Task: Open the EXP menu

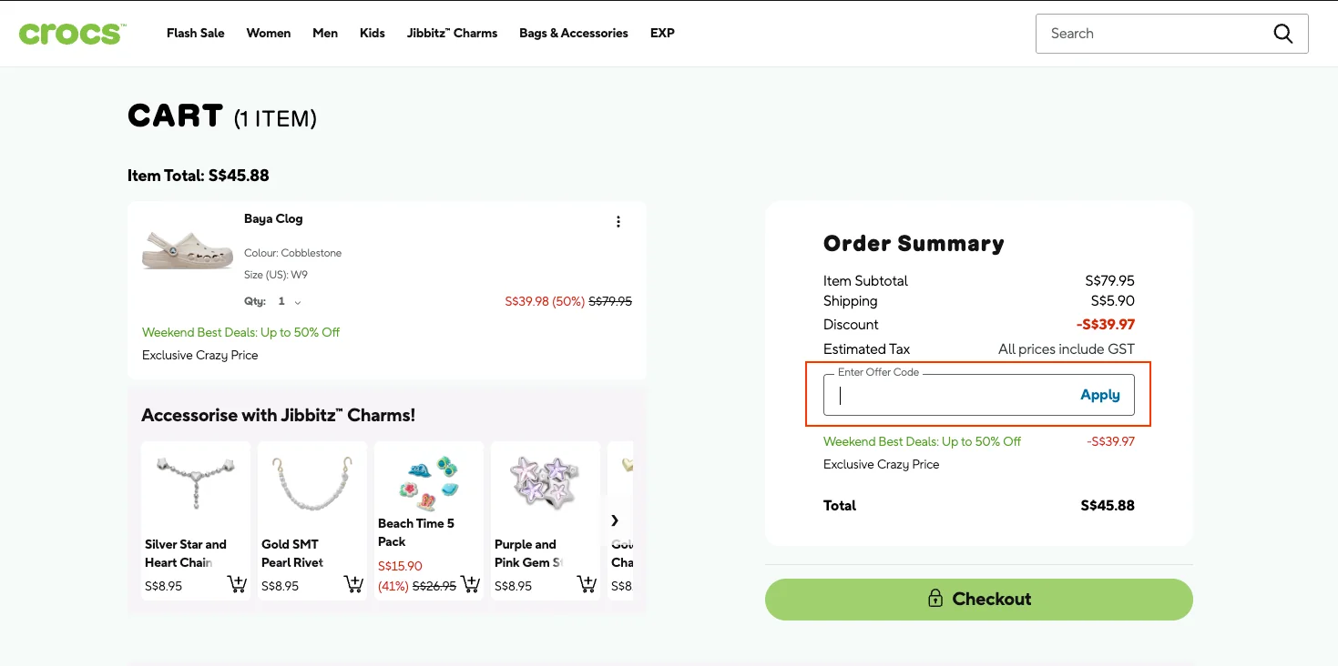Action: tap(662, 34)
